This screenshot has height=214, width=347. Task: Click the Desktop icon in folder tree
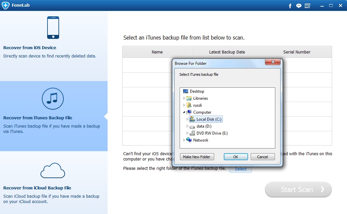point(185,91)
